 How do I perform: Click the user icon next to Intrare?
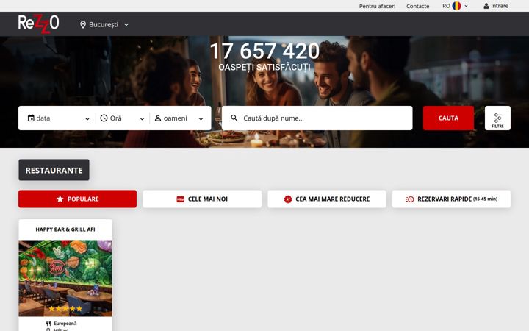486,6
